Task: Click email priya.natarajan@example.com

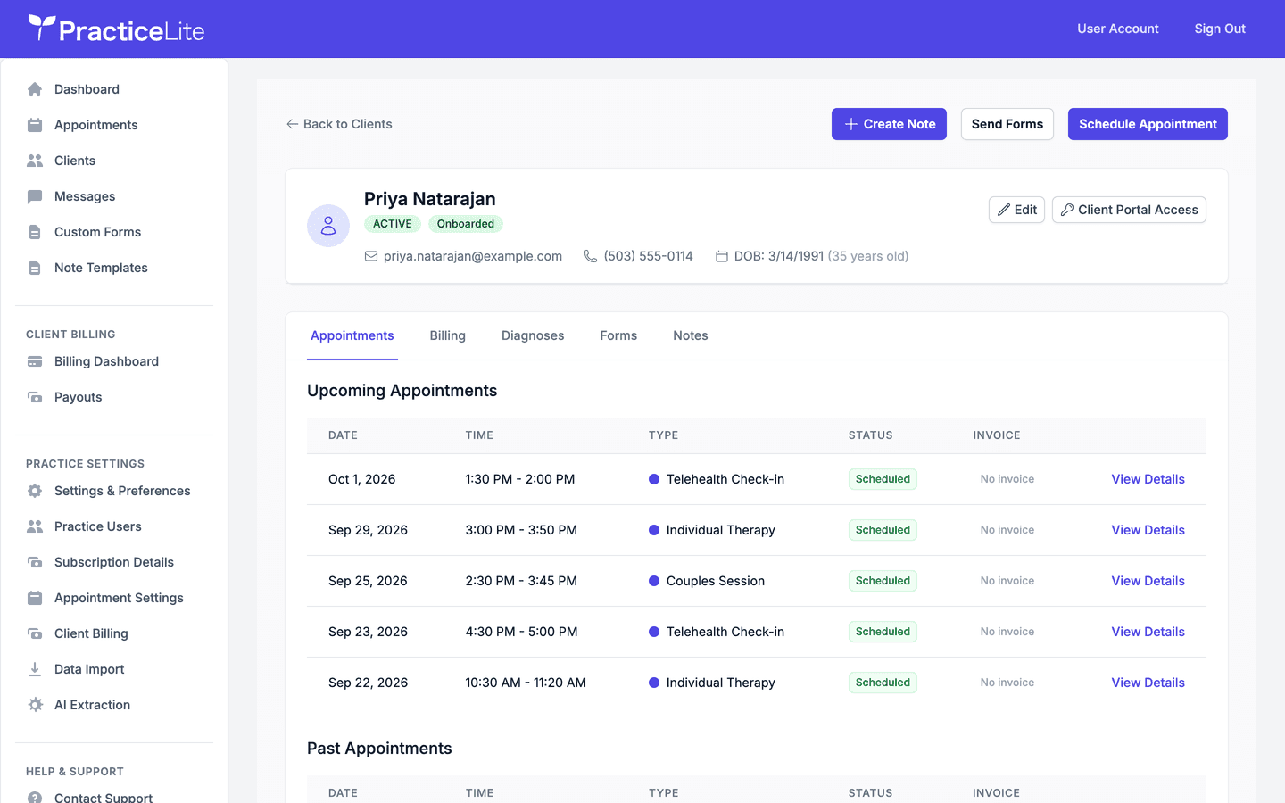Action: coord(473,256)
